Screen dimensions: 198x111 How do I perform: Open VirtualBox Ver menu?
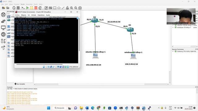pyautogui.click(x=29, y=15)
